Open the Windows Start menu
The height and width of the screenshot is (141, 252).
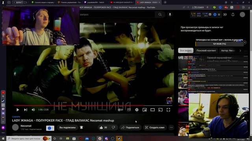pyautogui.click(x=3, y=138)
